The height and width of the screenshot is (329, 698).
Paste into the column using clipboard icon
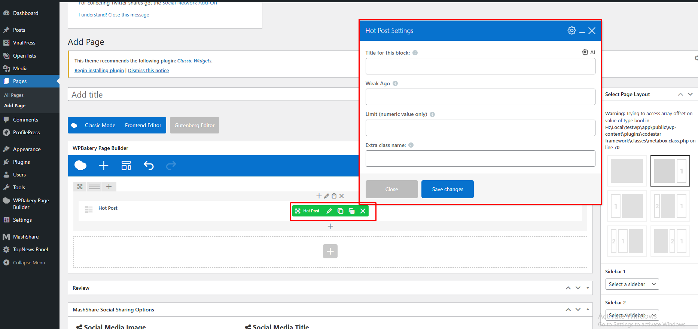tap(334, 196)
